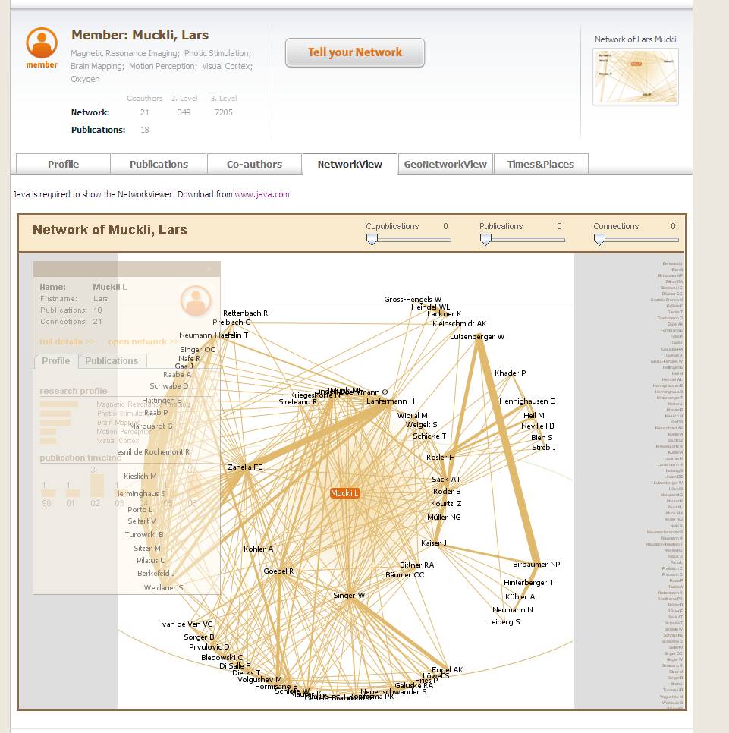Click the Goebel R node
This screenshot has width=729, height=733.
click(278, 571)
